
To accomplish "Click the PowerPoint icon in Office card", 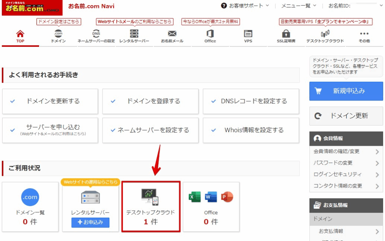I will [x=227, y=197].
